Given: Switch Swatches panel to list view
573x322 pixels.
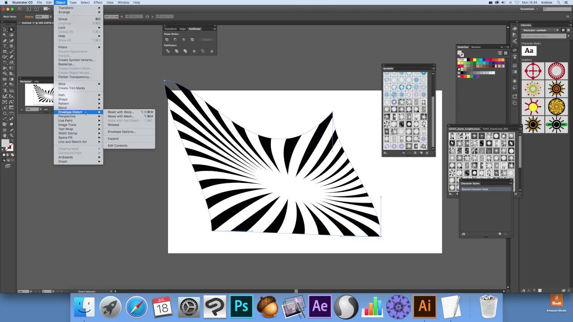Looking at the screenshot, I should tap(500, 53).
